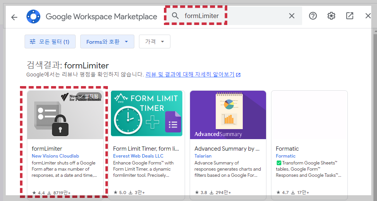Screen dimensions: 377x201
Task: Click the Advanced Summary by ... title
Action: pos(227,148)
